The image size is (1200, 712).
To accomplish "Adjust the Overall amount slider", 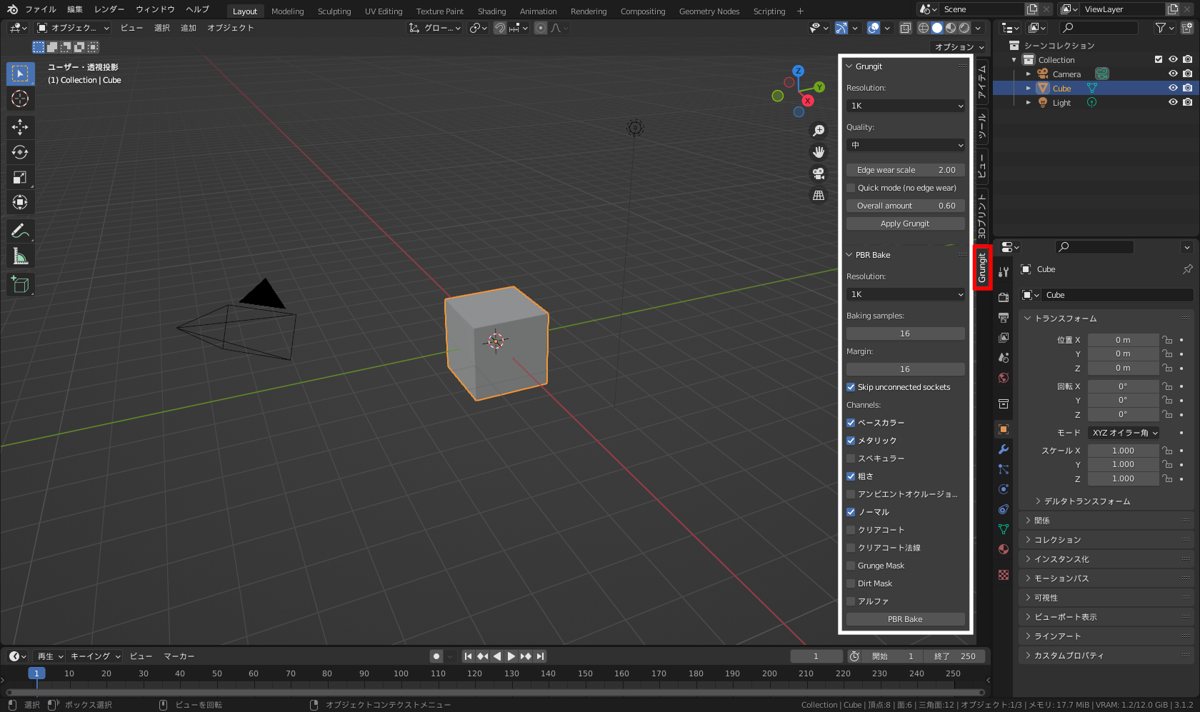I will click(905, 206).
